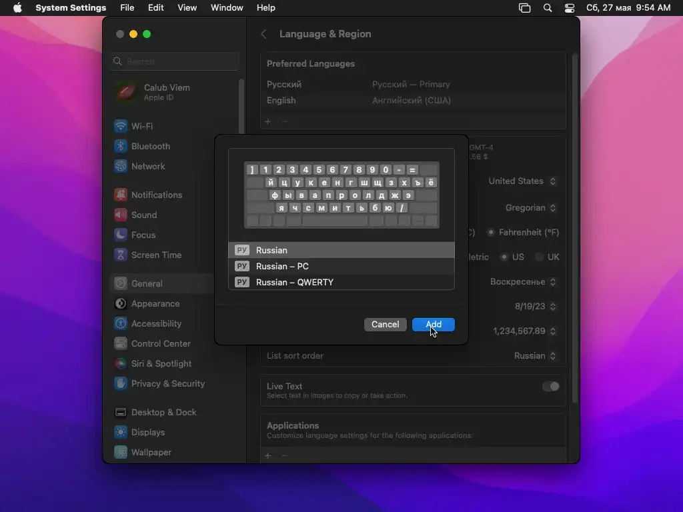Add an application language with plus
The height and width of the screenshot is (512, 683).
[x=268, y=455]
